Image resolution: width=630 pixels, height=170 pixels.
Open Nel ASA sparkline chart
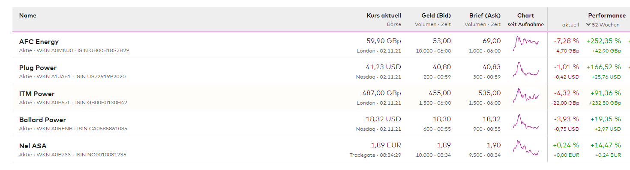point(526,147)
